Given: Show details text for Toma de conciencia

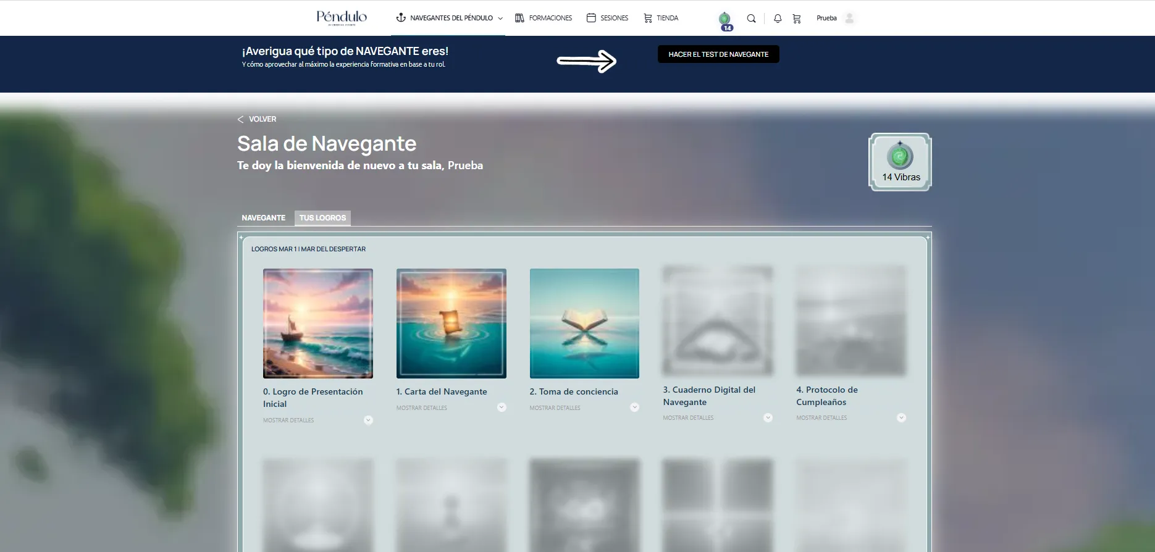Looking at the screenshot, I should tap(555, 408).
